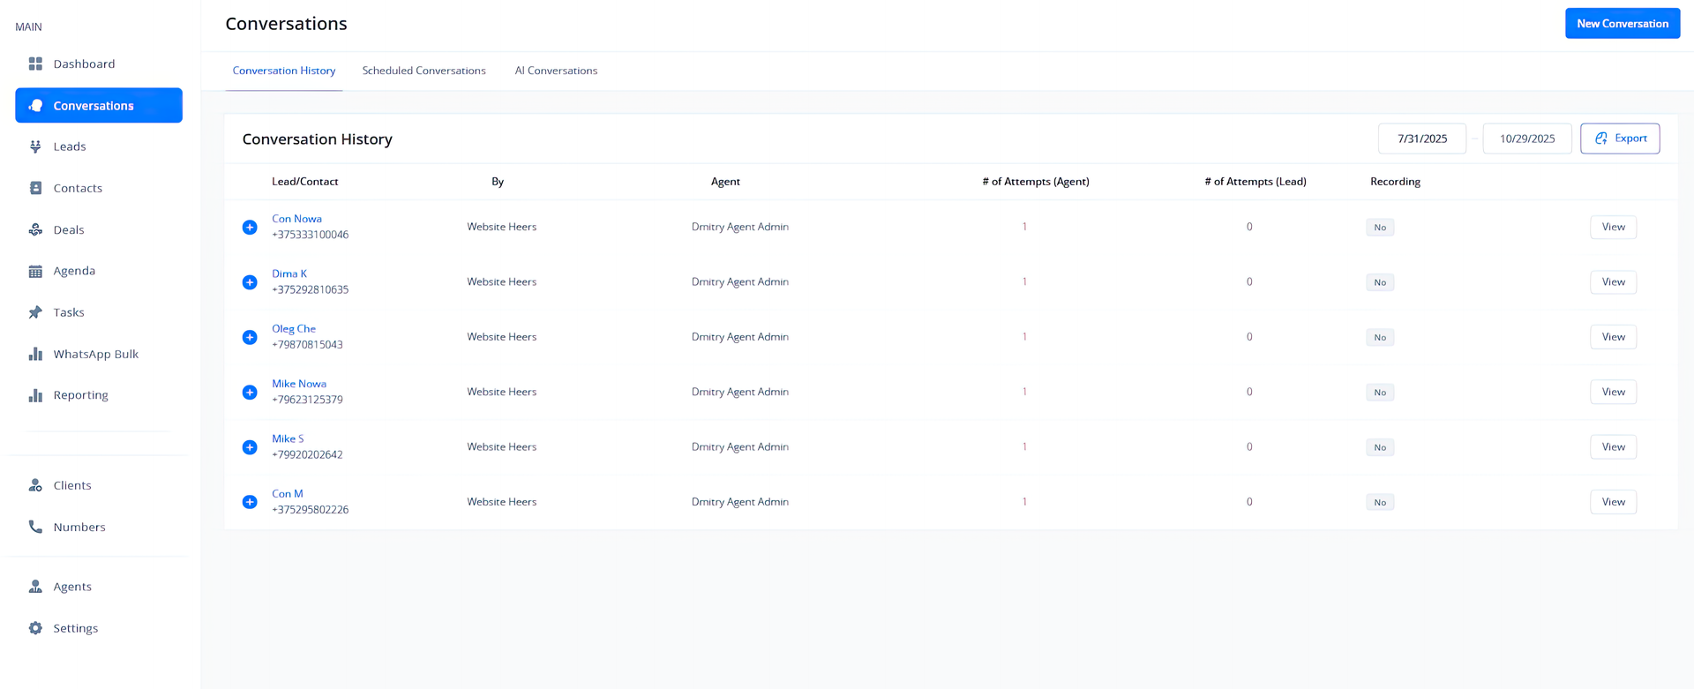Click the Agenda calendar icon
This screenshot has height=689, width=1694.
pyautogui.click(x=35, y=271)
